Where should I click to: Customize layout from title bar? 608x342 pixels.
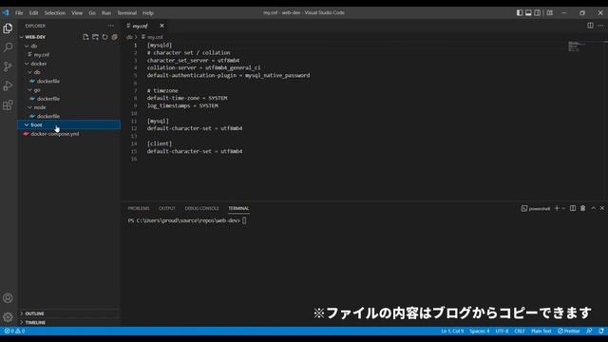(x=550, y=12)
